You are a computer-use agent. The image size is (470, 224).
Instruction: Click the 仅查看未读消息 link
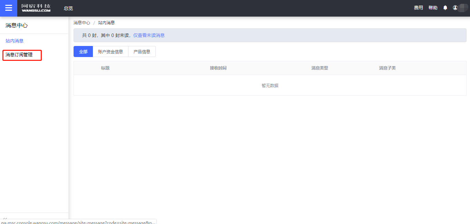(149, 35)
